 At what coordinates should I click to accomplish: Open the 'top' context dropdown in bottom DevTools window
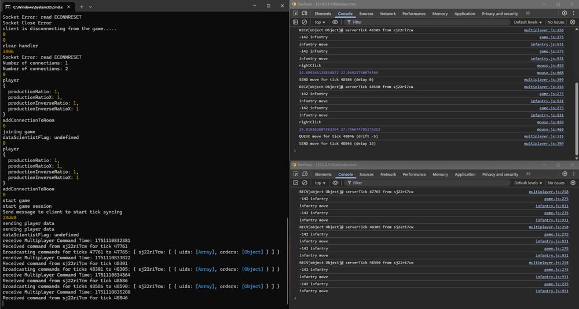[320, 183]
